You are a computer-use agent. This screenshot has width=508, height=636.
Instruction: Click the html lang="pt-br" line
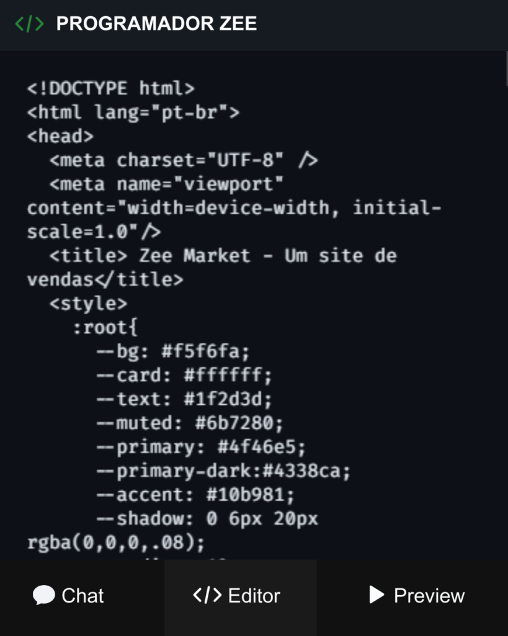133,112
